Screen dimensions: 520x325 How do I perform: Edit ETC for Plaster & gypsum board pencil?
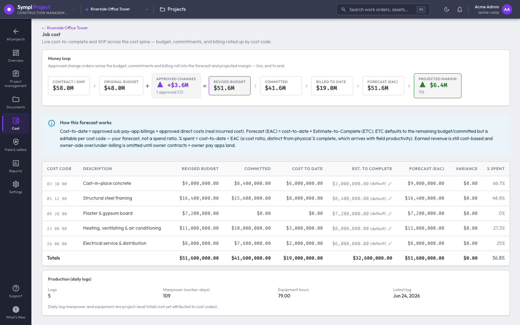pos(390,214)
